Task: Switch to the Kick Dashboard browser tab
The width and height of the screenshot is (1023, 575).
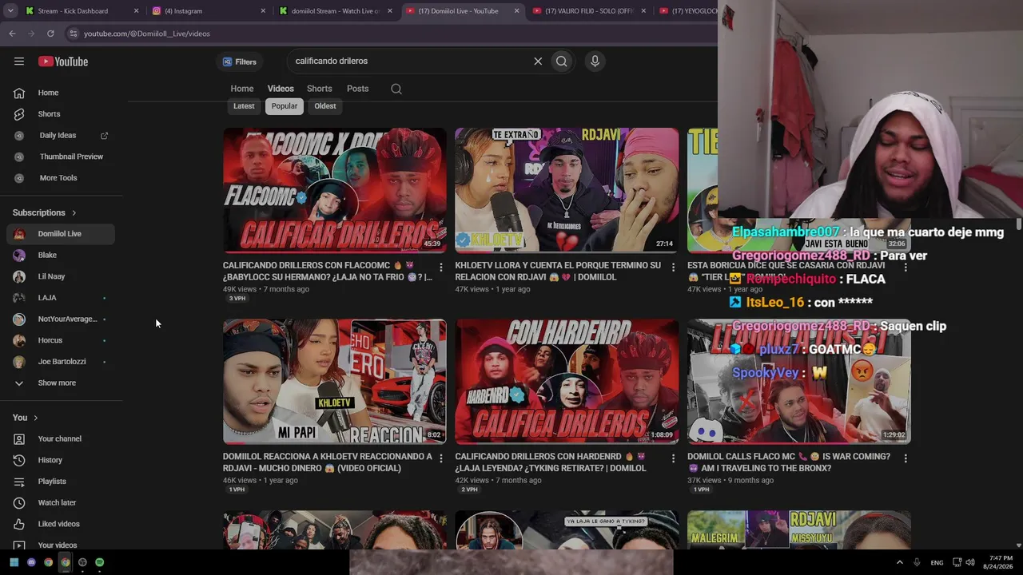Action: pos(82,11)
